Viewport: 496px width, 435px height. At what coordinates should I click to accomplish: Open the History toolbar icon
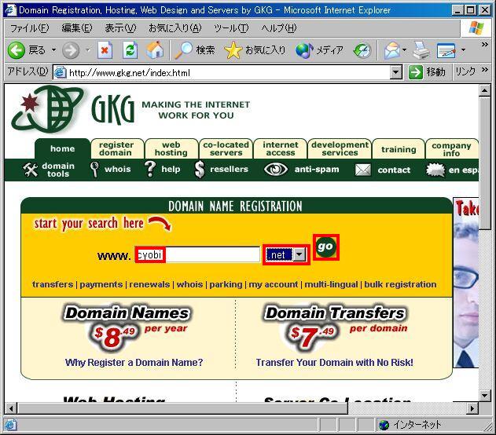(x=362, y=50)
